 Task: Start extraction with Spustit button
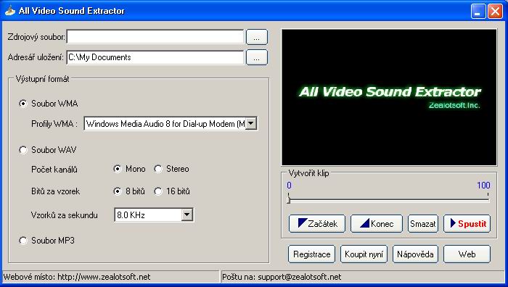point(467,223)
